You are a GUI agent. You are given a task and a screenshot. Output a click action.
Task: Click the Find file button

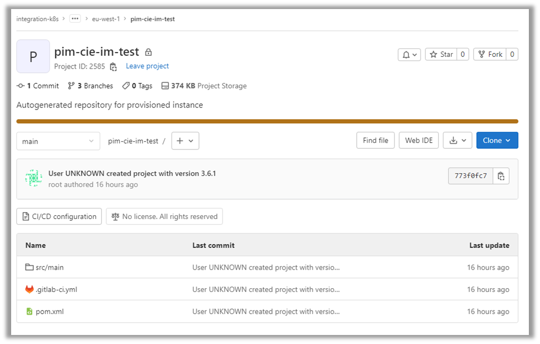[x=375, y=140]
